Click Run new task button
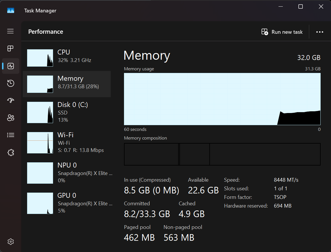The image size is (331, 252). coord(282,32)
